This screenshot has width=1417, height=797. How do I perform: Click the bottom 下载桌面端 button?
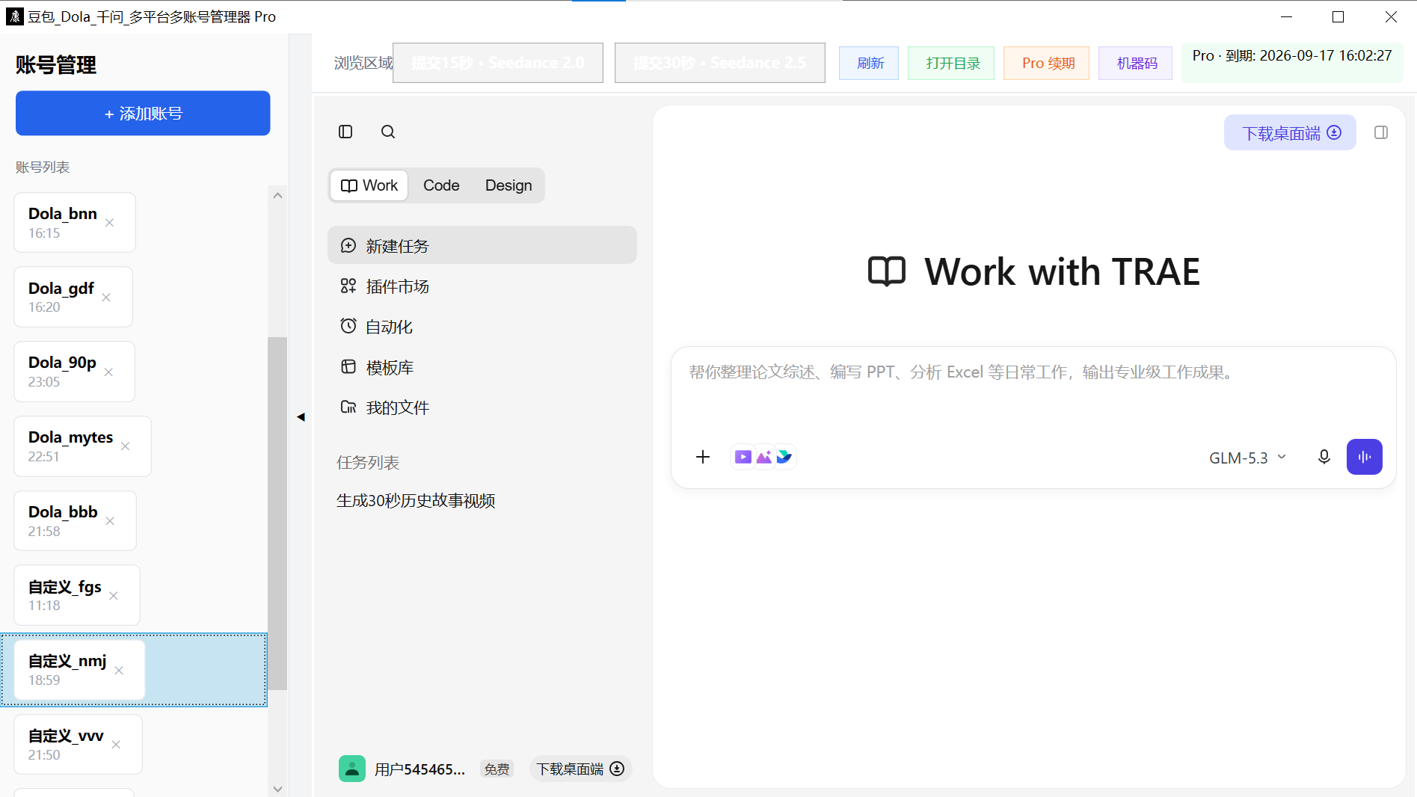[580, 769]
